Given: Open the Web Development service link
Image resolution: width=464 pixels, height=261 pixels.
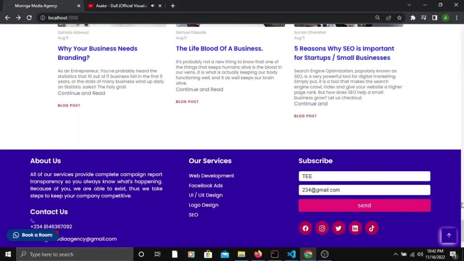Looking at the screenshot, I should click(x=211, y=176).
